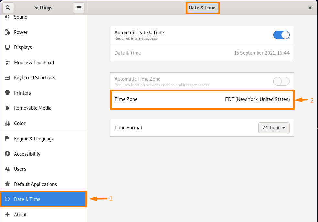Click the greyed Date & Time row
The width and height of the screenshot is (318, 222).
(x=202, y=53)
